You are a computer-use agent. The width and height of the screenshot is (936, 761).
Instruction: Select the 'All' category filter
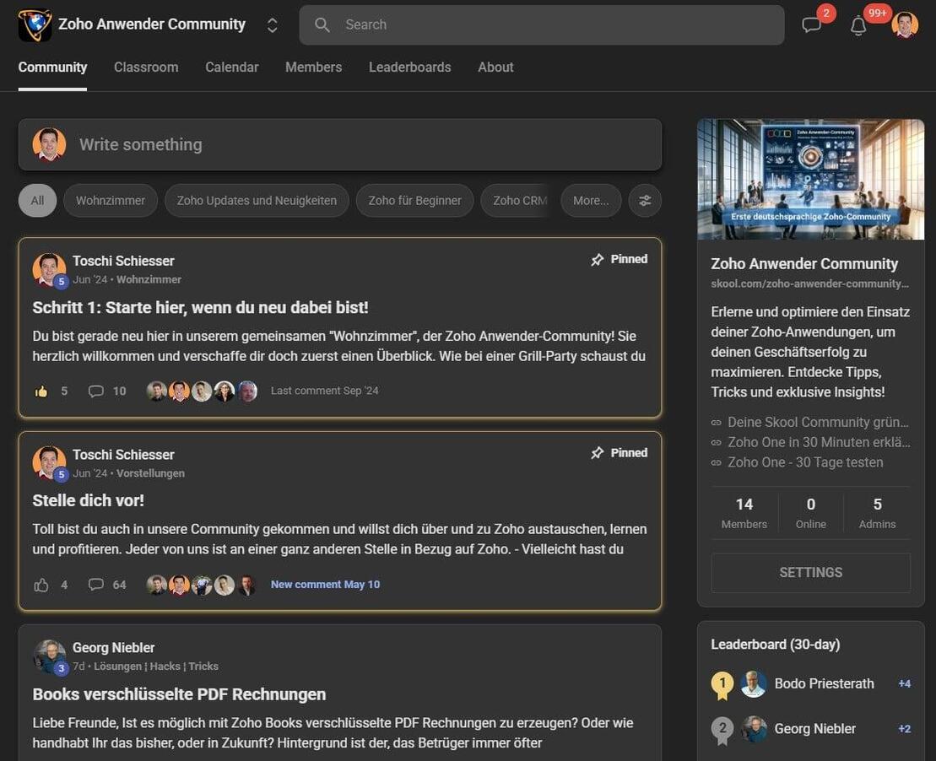pyautogui.click(x=37, y=201)
